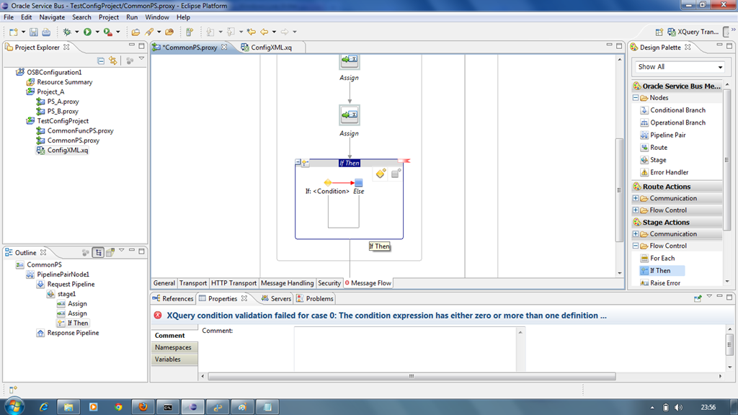738x415 pixels.
Task: Pick the Pipeline Pair node from palette
Action: click(x=667, y=135)
